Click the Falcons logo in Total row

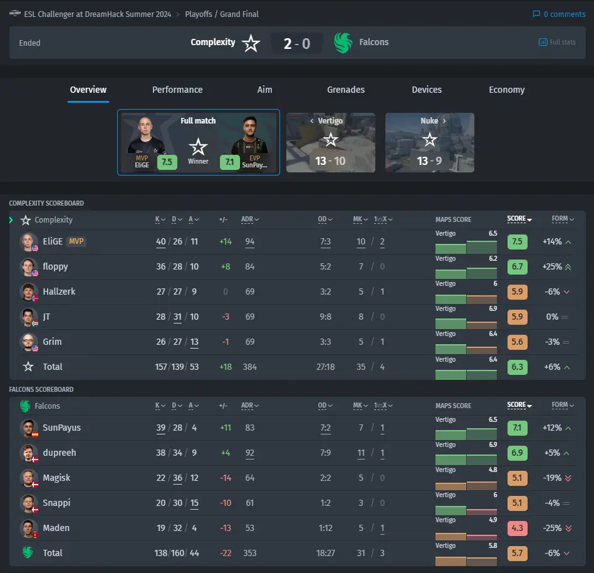[x=28, y=552]
